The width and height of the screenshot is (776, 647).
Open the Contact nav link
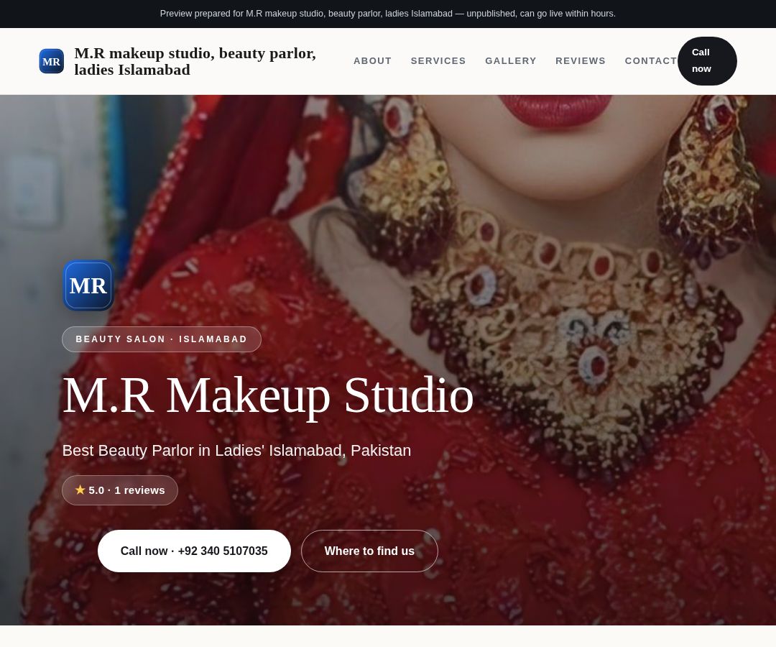(651, 61)
